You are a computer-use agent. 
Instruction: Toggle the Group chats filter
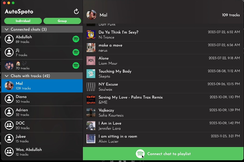(x=62, y=21)
